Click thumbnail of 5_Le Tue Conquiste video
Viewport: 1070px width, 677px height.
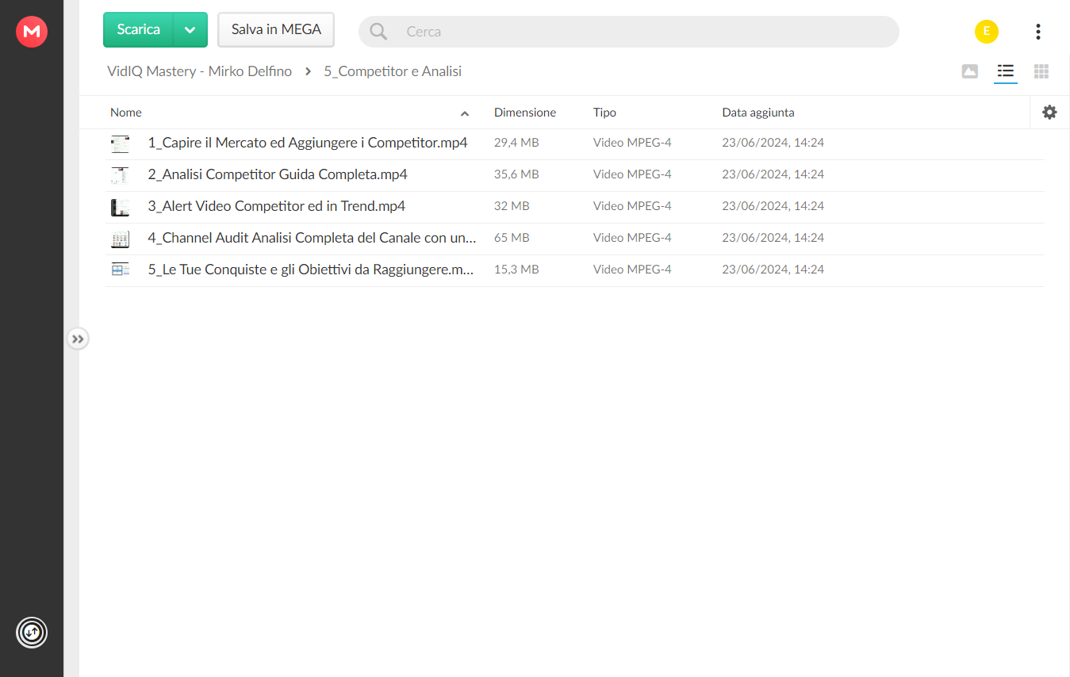click(120, 270)
